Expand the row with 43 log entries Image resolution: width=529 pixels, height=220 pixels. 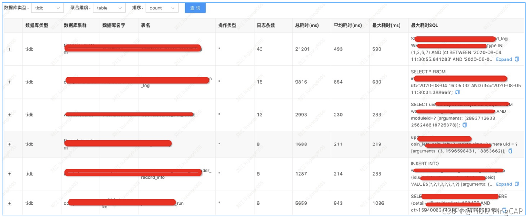(x=10, y=49)
